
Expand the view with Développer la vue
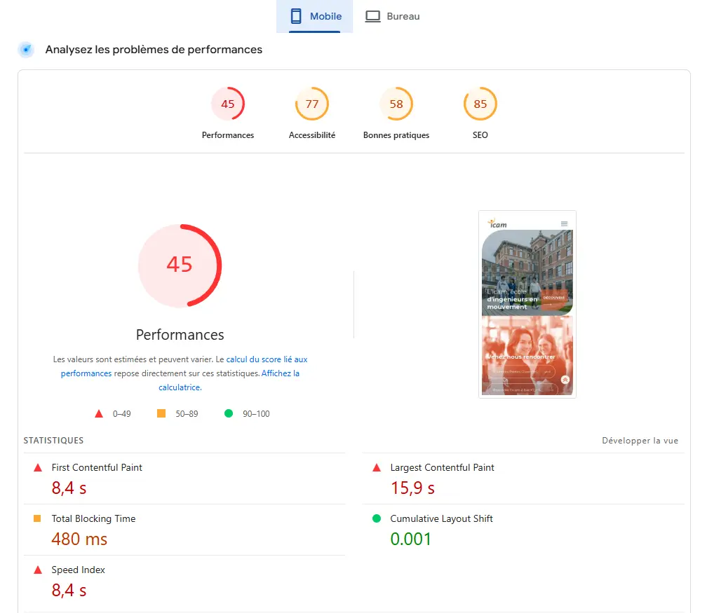point(640,441)
